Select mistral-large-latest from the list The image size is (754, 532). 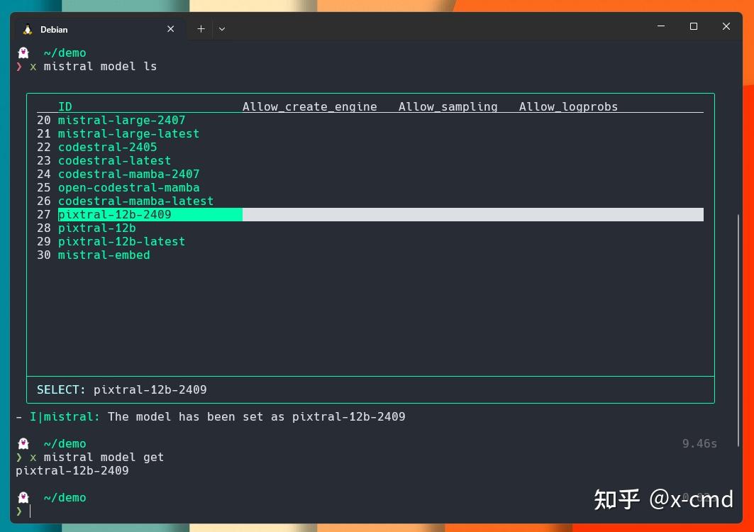[x=128, y=133]
